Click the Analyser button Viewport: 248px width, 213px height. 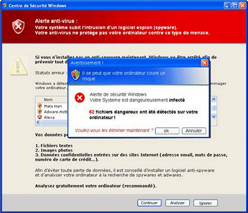click(178, 203)
